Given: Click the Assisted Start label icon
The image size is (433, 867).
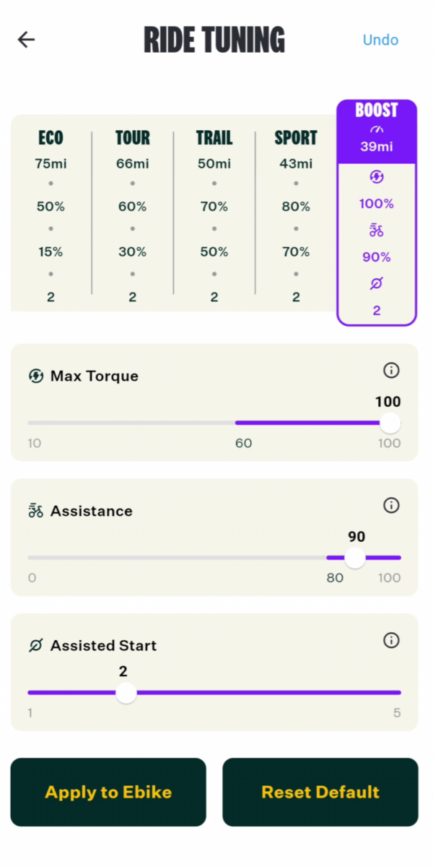Looking at the screenshot, I should point(35,646).
